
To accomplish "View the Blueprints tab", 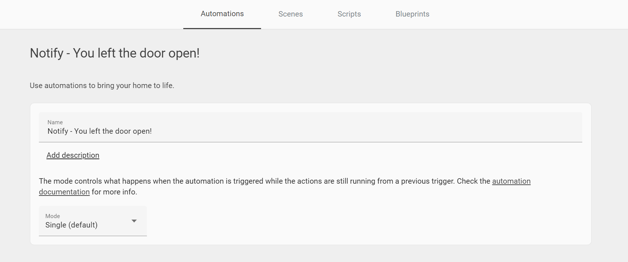I will click(x=412, y=14).
